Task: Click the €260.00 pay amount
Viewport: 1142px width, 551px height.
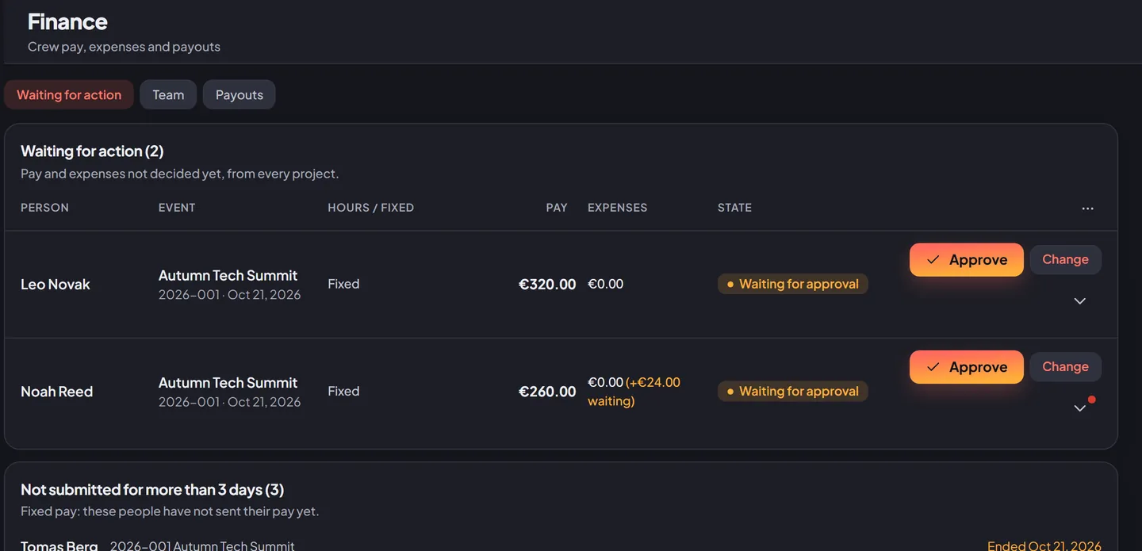Action: (547, 391)
